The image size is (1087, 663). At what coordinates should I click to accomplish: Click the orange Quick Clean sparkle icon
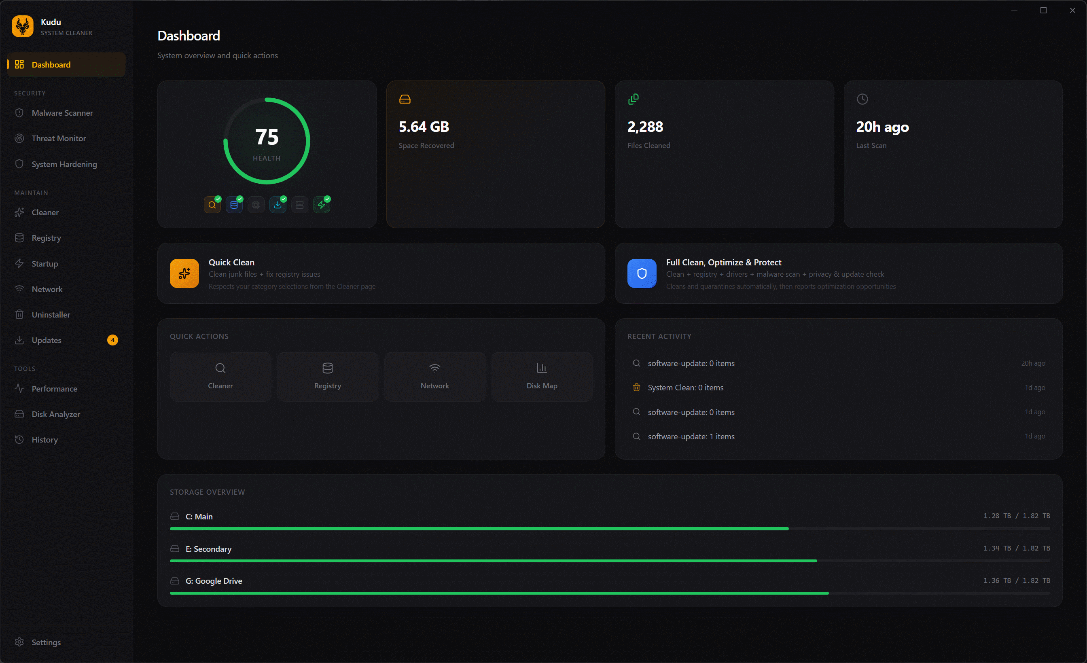click(184, 273)
